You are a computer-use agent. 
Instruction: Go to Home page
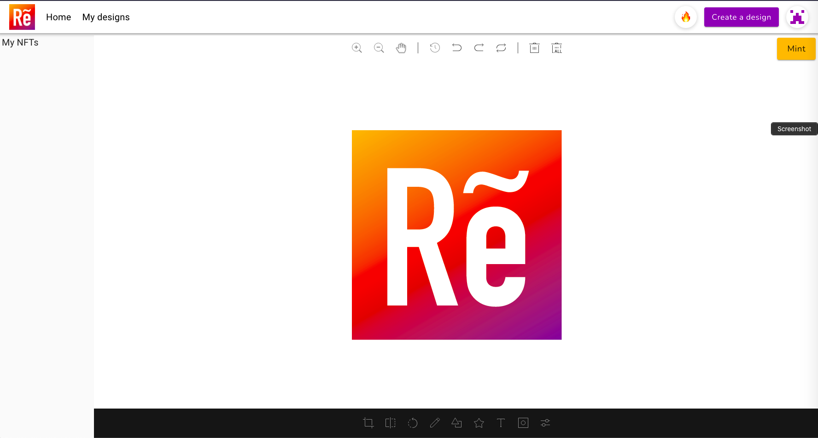pos(58,17)
